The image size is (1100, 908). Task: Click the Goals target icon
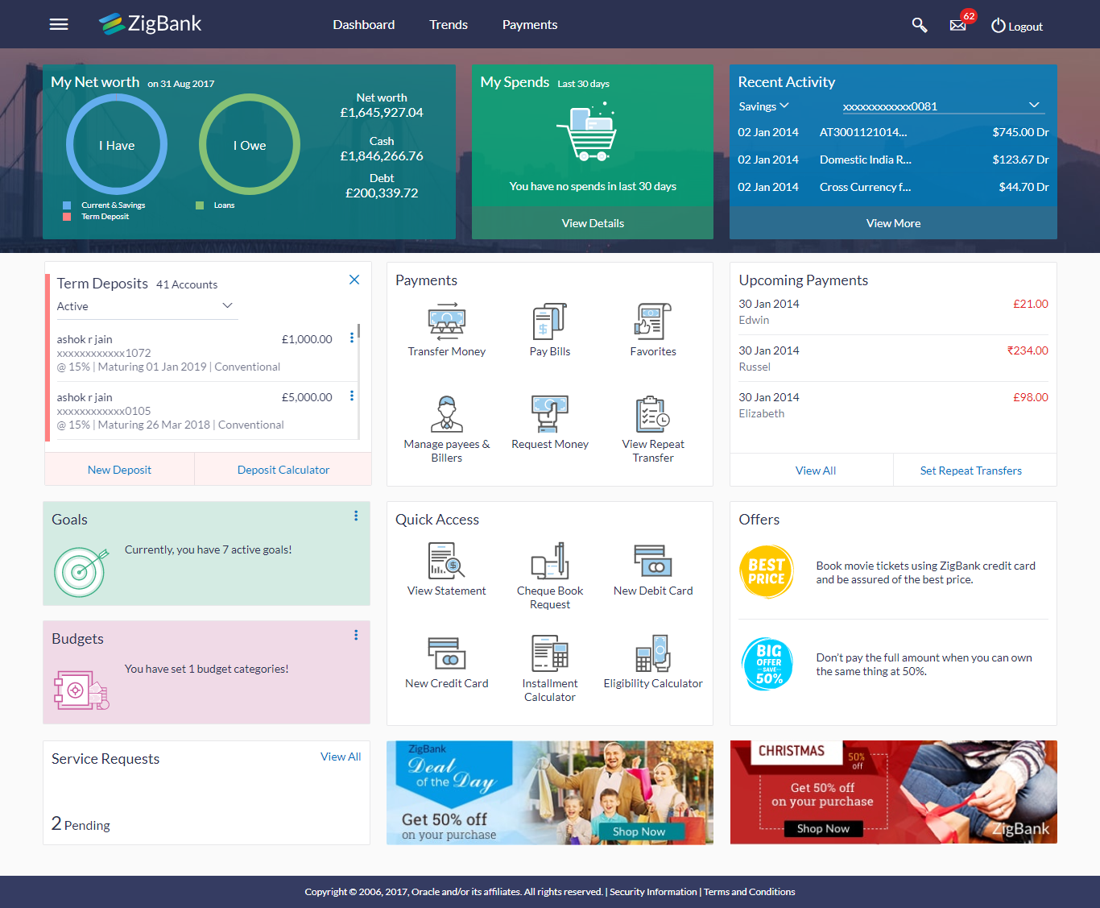pyautogui.click(x=81, y=571)
